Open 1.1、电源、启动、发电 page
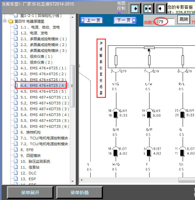The image size is (195, 200). (40, 27)
